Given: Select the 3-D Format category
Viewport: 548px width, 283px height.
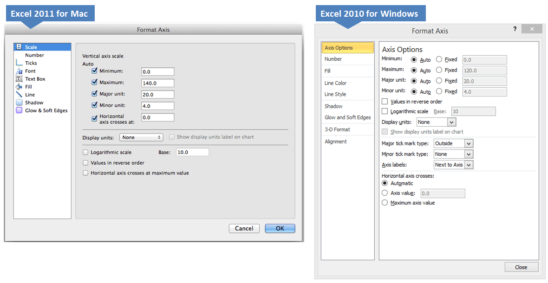Looking at the screenshot, I should pos(337,129).
